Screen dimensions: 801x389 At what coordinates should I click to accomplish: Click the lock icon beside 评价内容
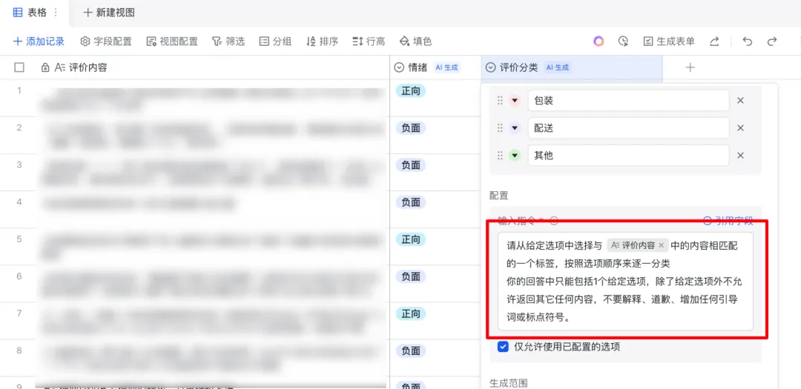pos(45,67)
